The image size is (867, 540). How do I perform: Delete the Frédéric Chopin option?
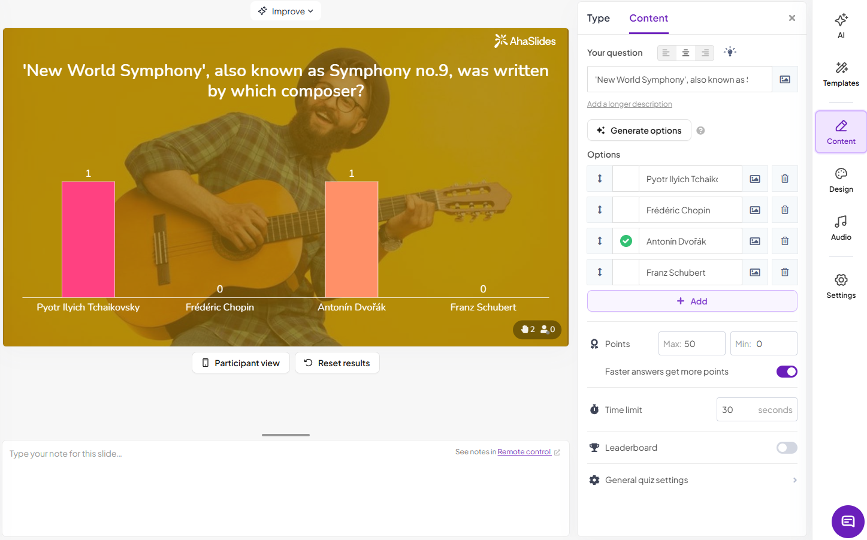784,210
